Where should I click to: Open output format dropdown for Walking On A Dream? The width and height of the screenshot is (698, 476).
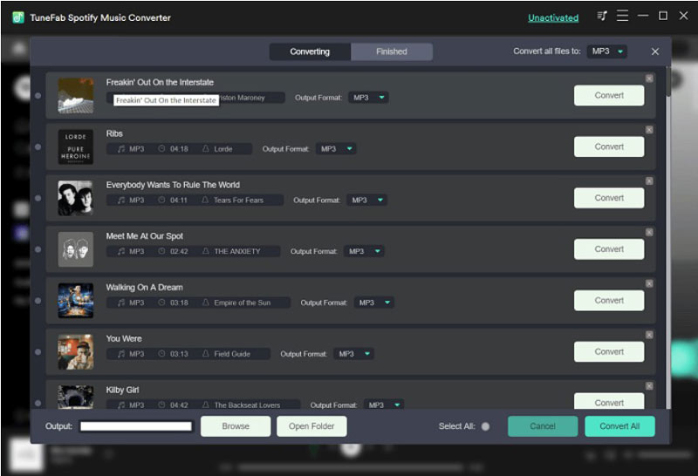coord(374,303)
